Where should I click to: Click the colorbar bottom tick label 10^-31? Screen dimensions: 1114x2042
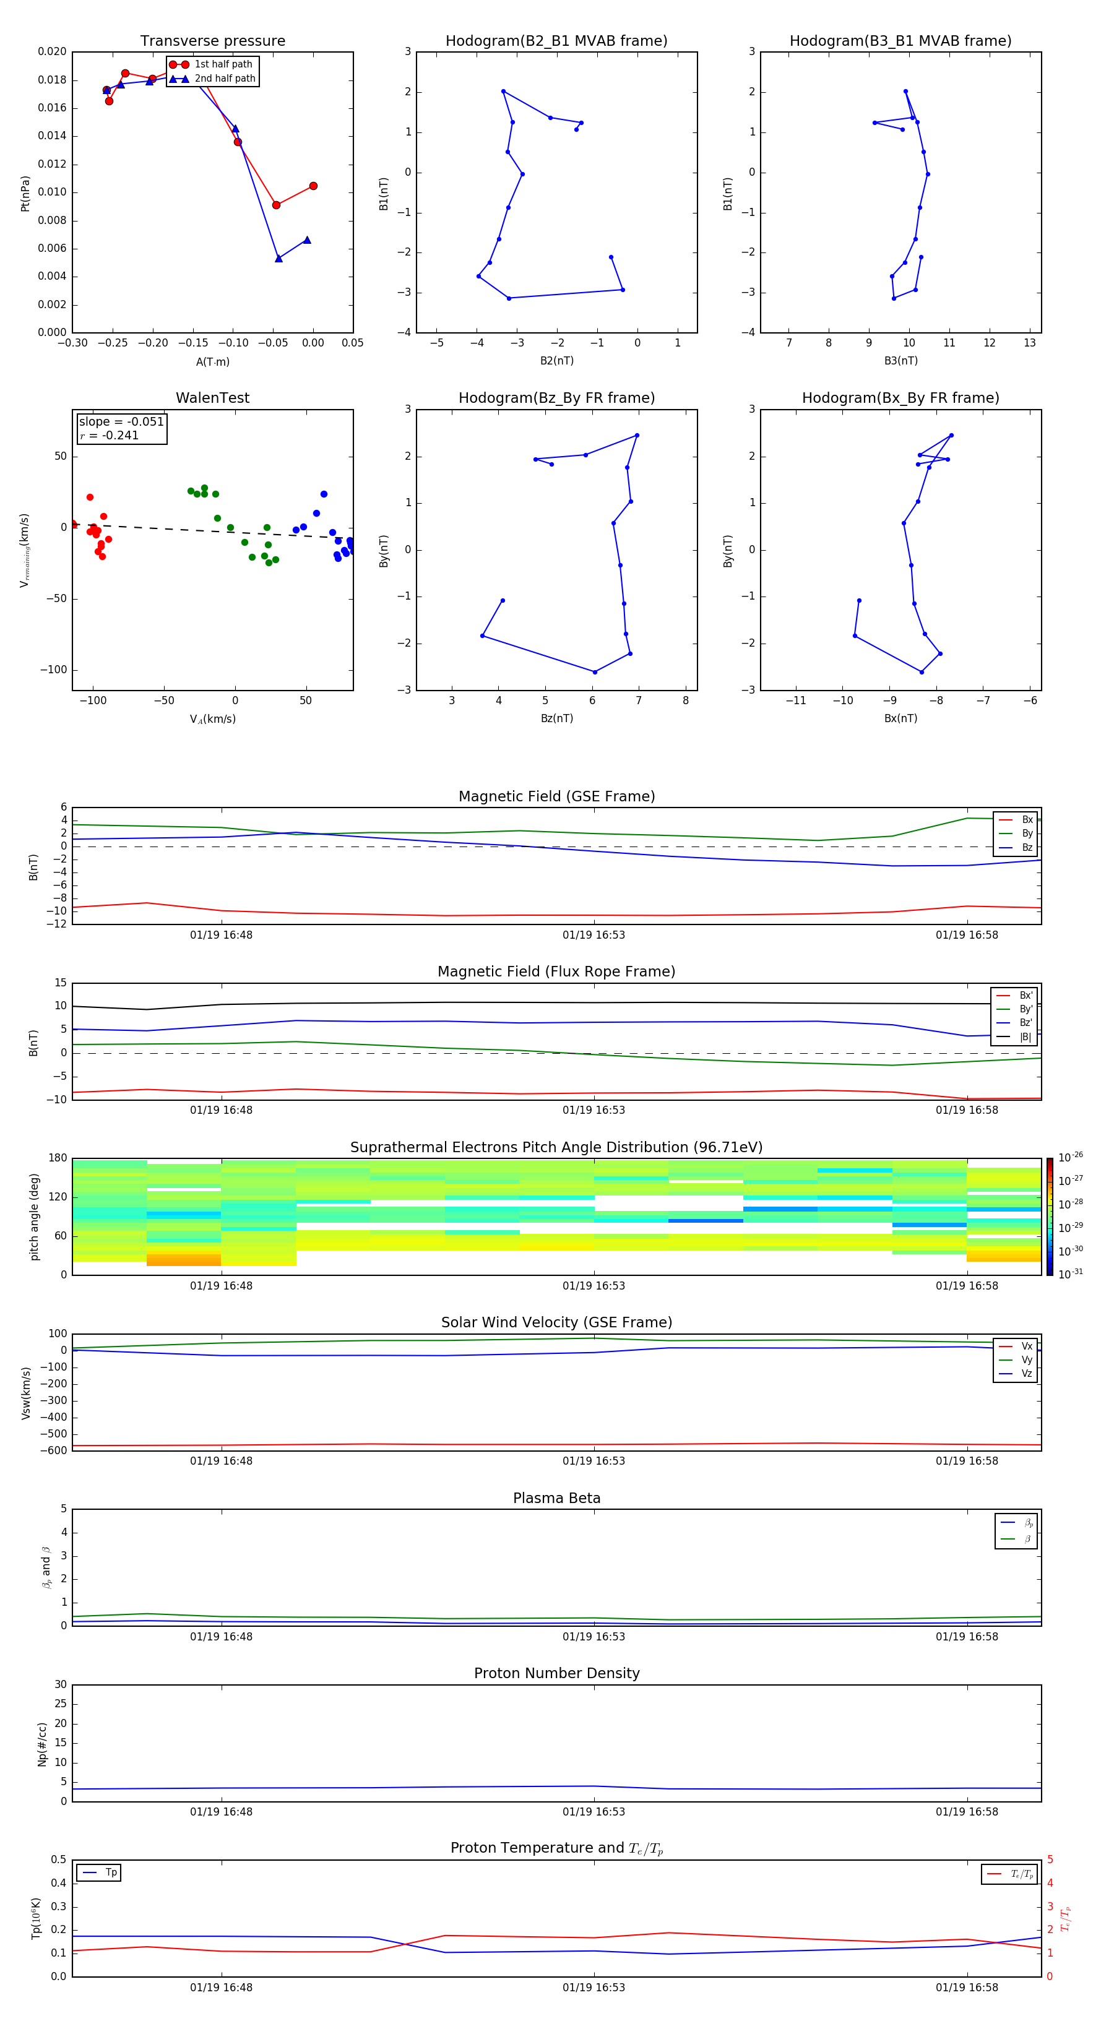click(x=1071, y=1274)
